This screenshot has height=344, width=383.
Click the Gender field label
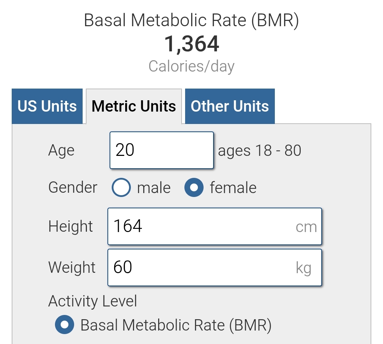coord(73,187)
